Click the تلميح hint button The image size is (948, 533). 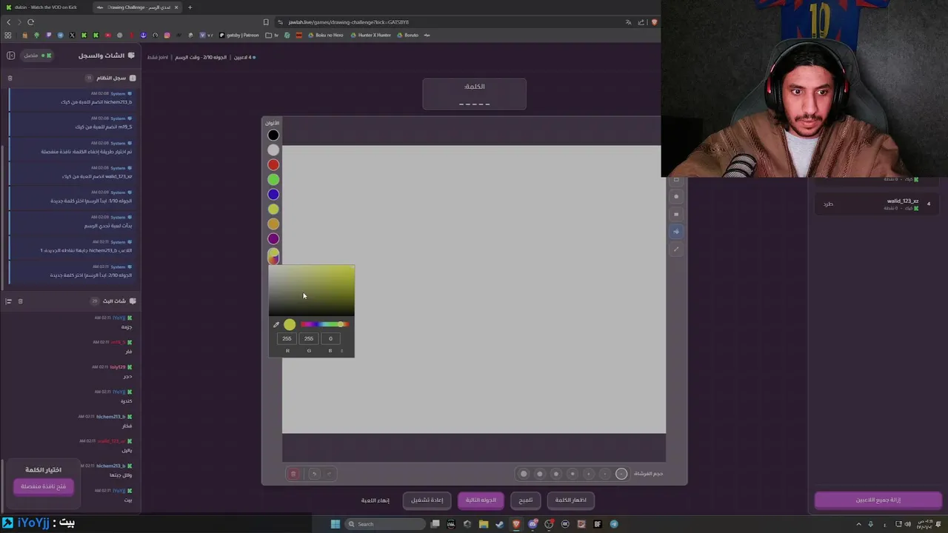pyautogui.click(x=526, y=500)
